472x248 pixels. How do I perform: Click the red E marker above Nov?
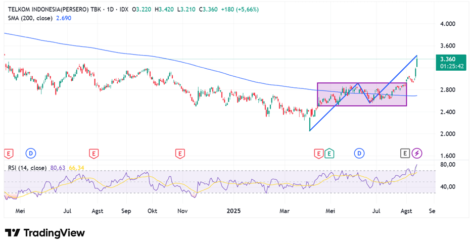(x=179, y=153)
